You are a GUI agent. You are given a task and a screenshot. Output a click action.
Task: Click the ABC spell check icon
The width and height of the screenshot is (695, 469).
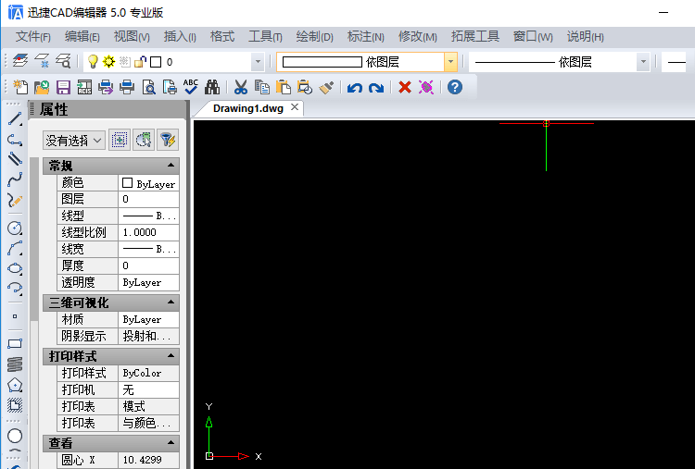pos(191,87)
